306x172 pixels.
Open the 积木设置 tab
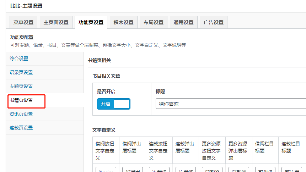coord(124,22)
